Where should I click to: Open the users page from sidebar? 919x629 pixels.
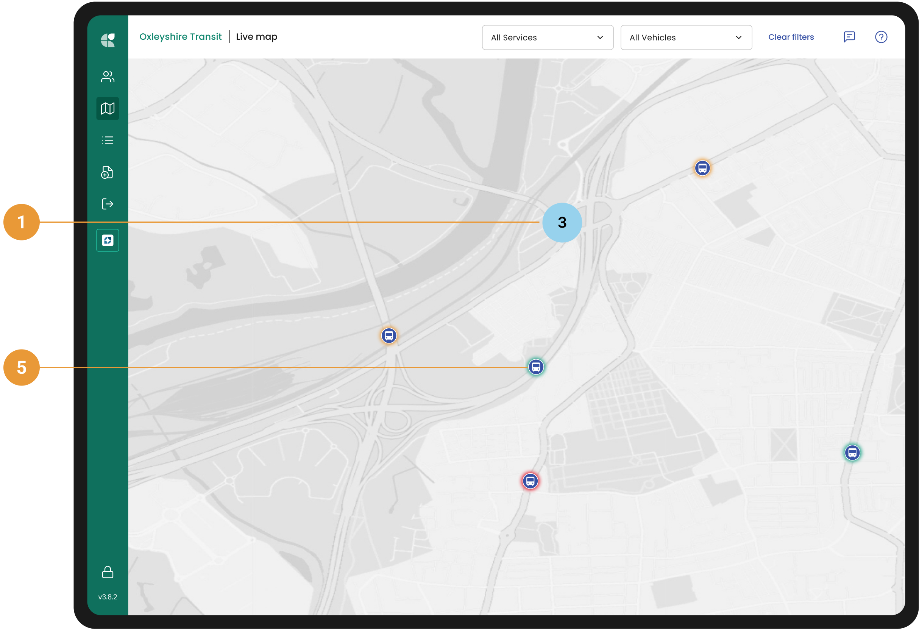click(x=108, y=76)
